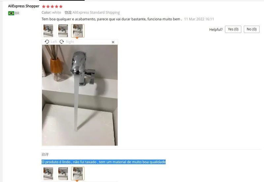Screen dimensions: 264x182
Task: Click the Brazil flag icon
Action: [11, 13]
